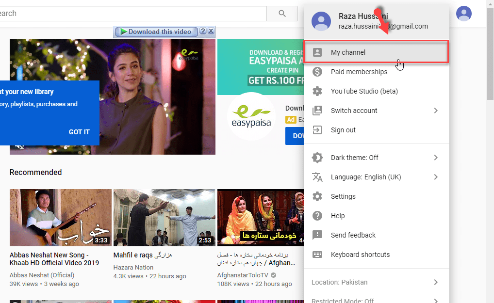
Task: Click the Switch account icon
Action: [x=317, y=110]
